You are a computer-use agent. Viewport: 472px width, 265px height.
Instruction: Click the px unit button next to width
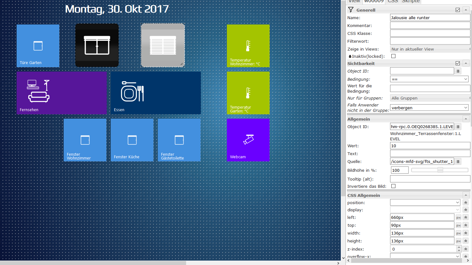[459, 233]
